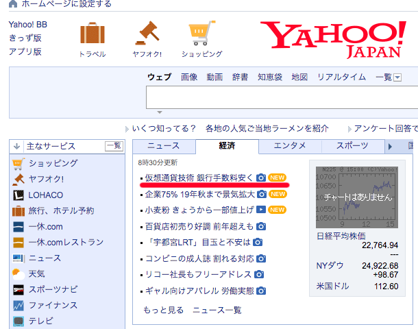Click the gavel icon in services list
The height and width of the screenshot is (329, 418).
[x=19, y=180]
